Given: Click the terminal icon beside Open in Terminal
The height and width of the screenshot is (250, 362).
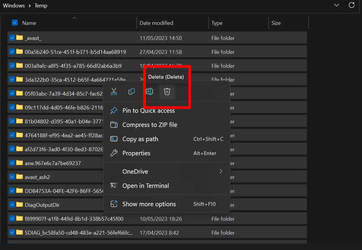Looking at the screenshot, I should pyautogui.click(x=114, y=186).
